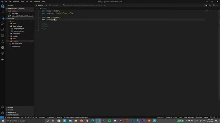Click the More Actions ellipsis in the editor toolbar

click(217, 5)
